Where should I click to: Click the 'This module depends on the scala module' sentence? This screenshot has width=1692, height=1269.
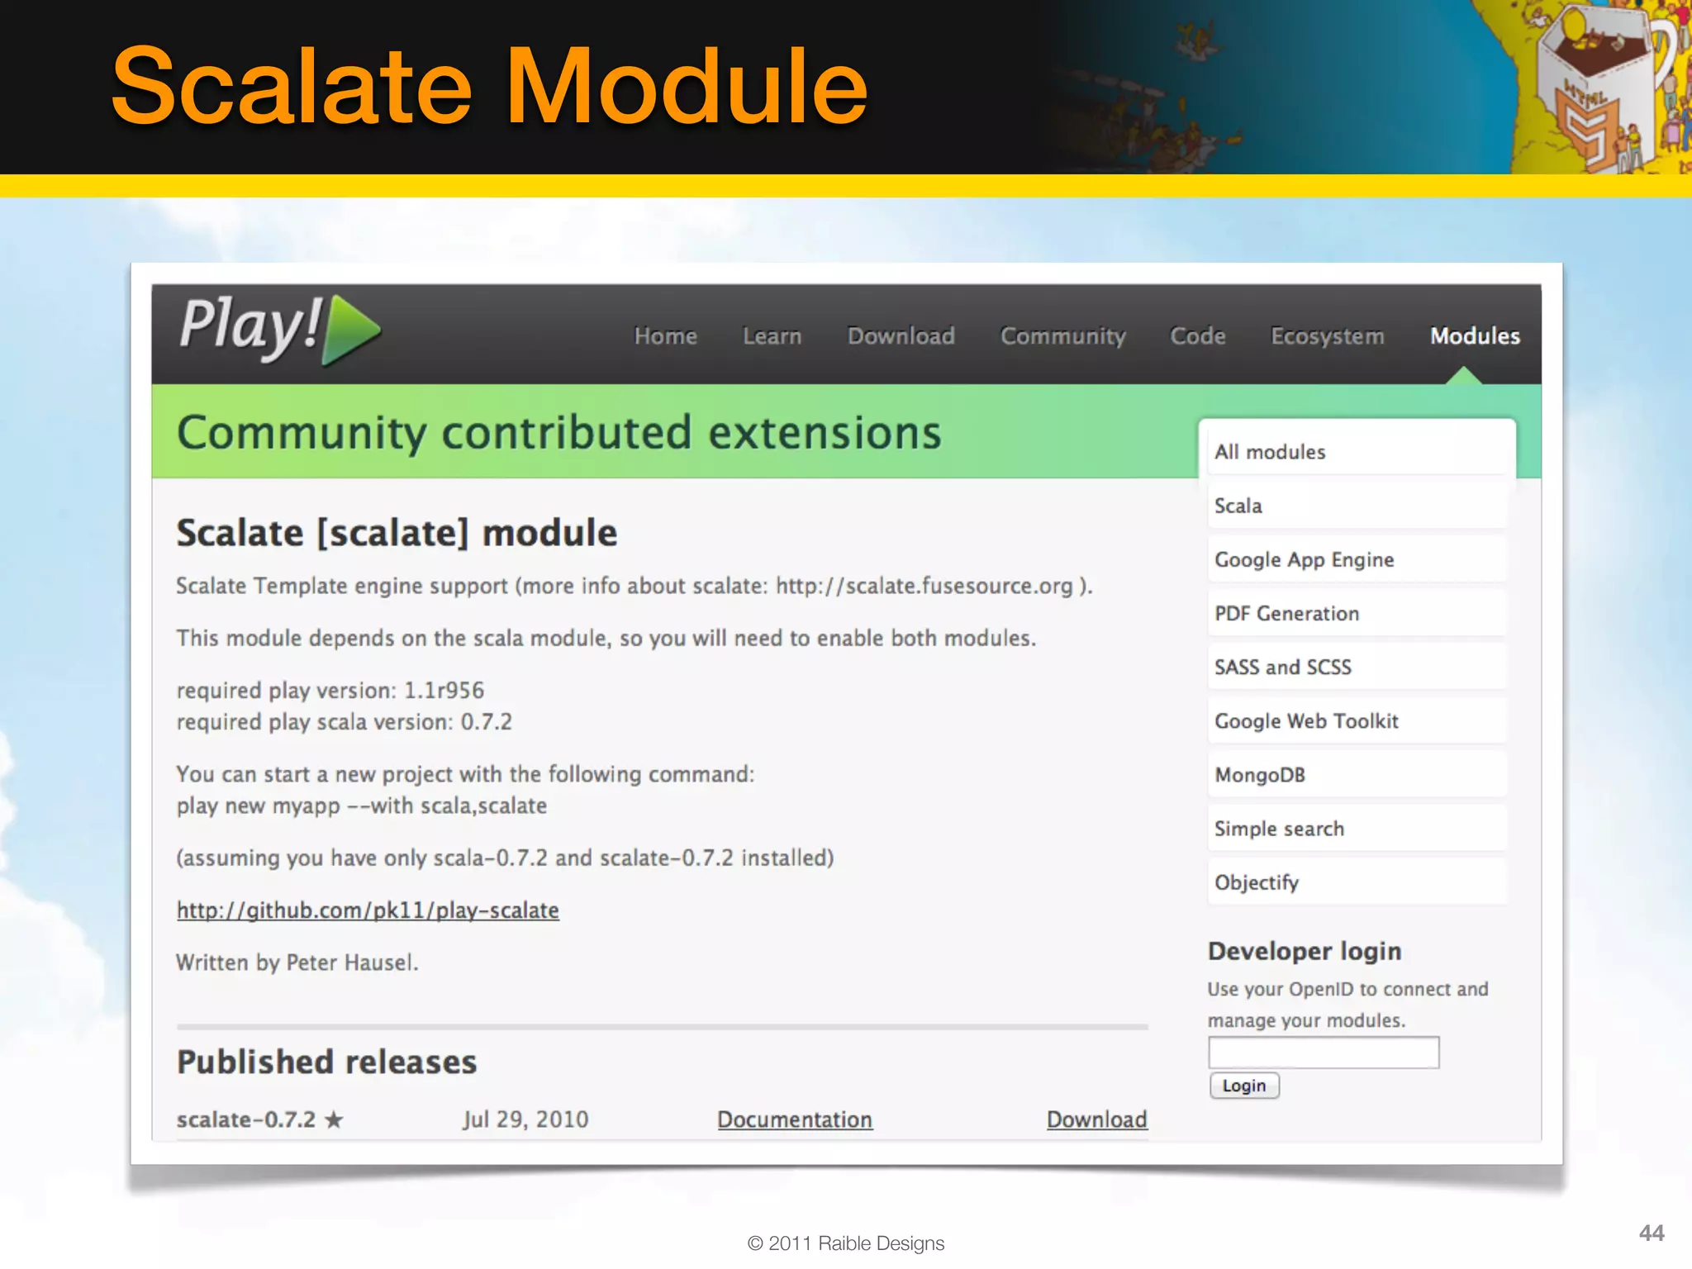point(606,639)
